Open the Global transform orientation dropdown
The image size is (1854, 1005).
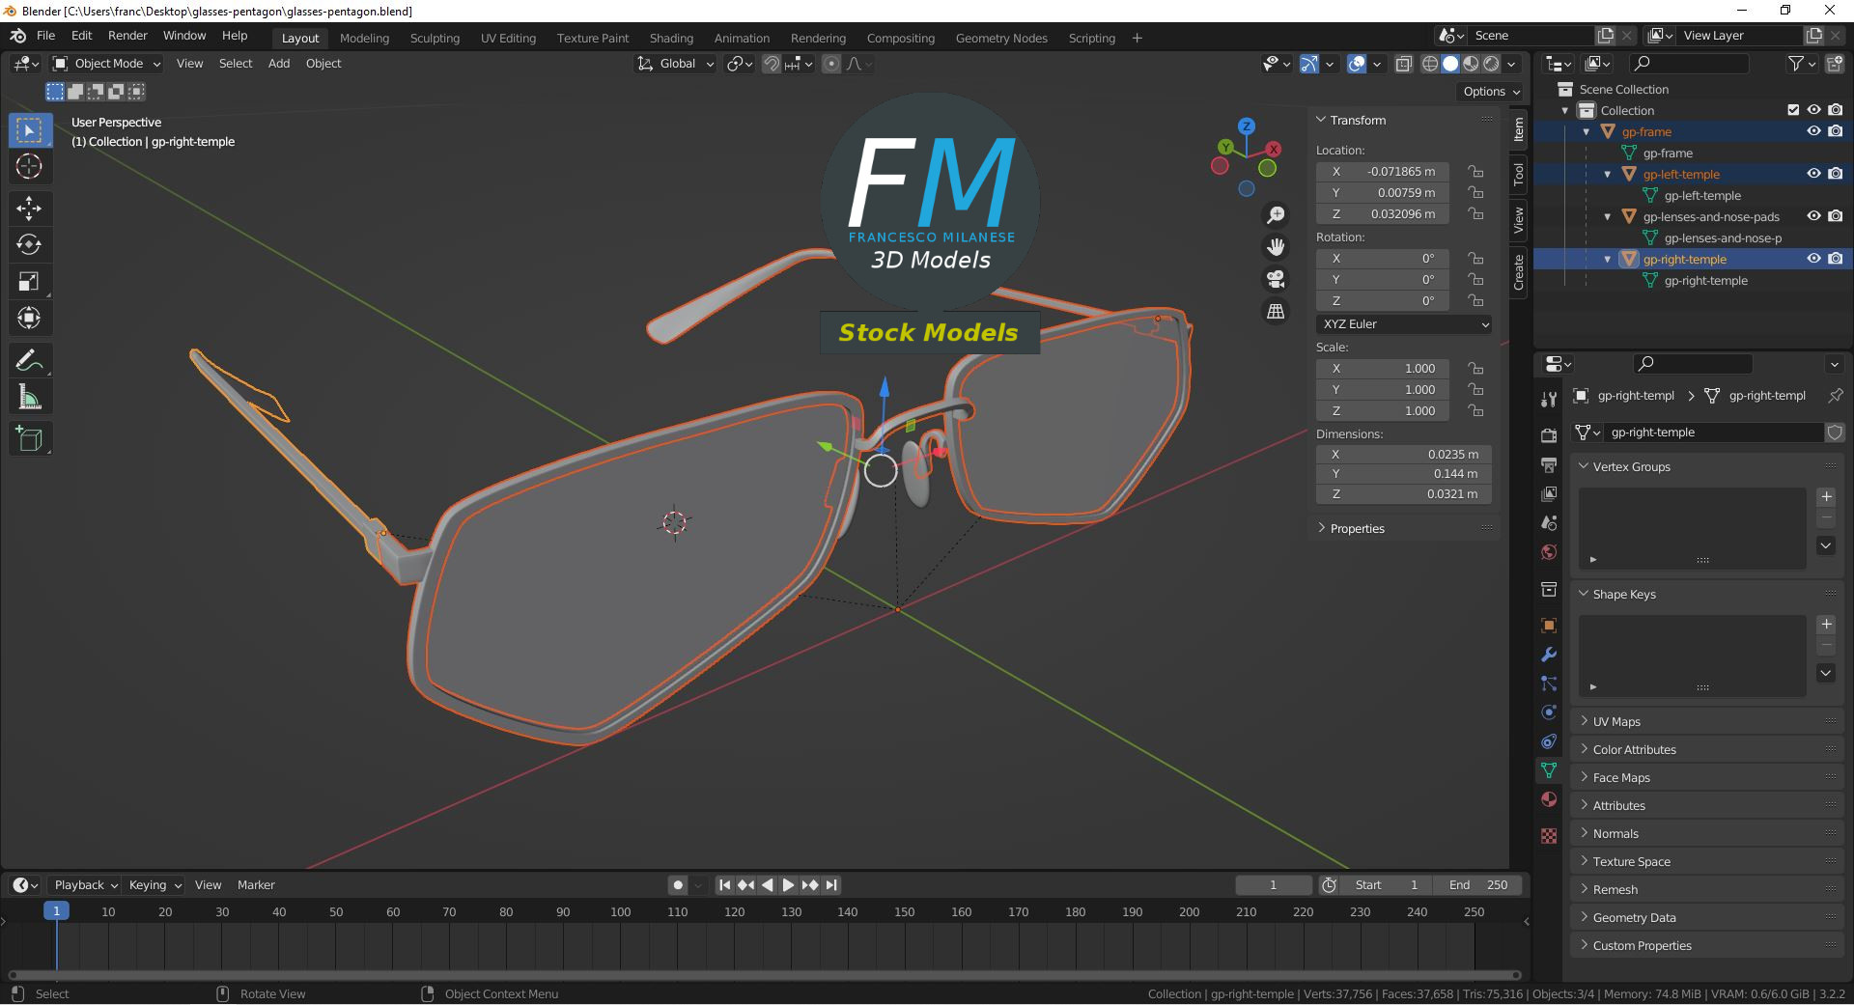pos(676,64)
